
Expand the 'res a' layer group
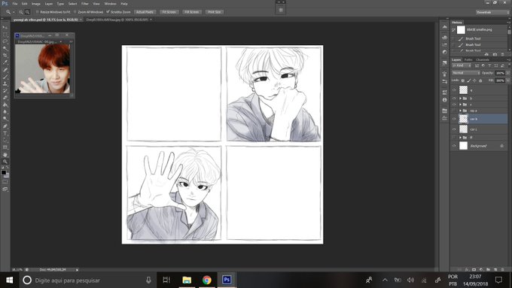(x=460, y=111)
